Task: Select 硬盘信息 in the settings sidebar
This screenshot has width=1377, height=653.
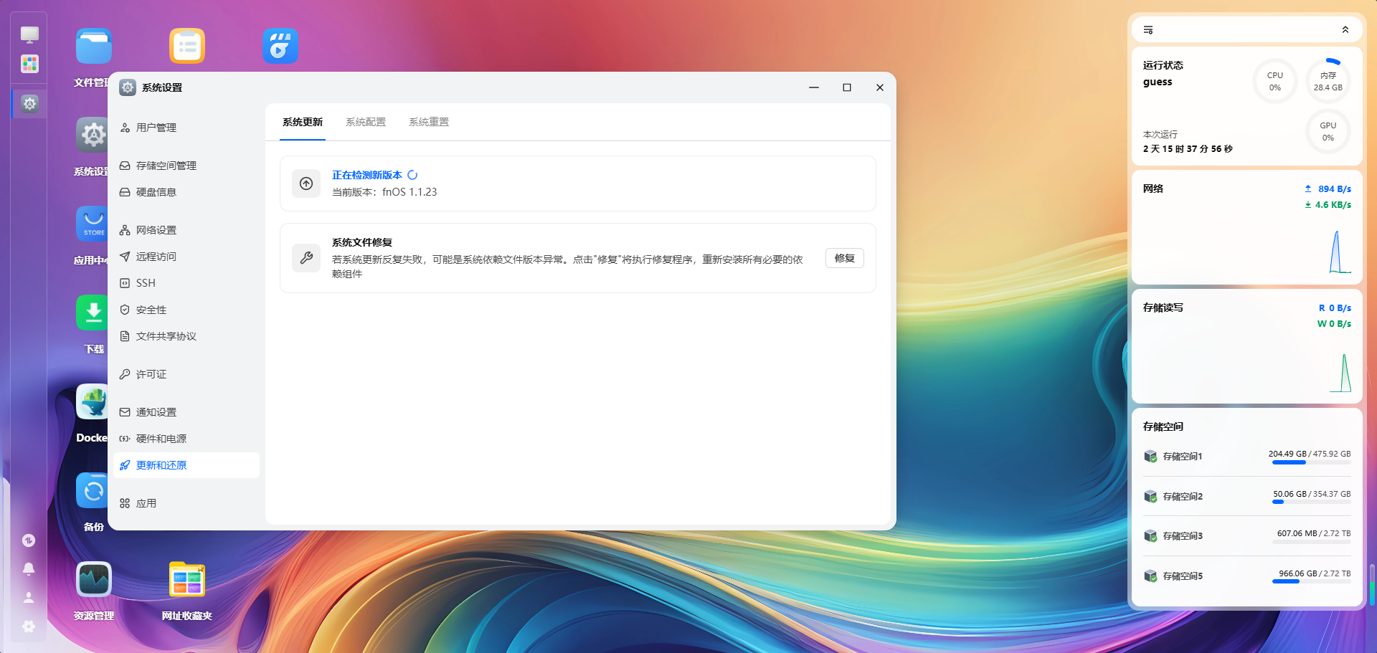Action: (x=186, y=192)
